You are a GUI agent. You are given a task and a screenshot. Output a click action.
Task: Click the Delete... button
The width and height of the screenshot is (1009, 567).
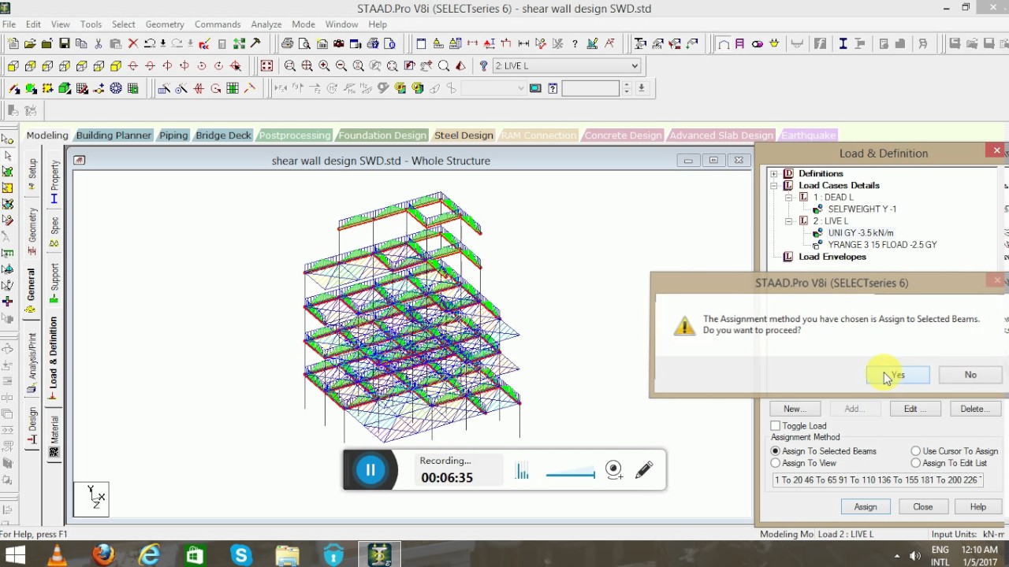tap(975, 409)
